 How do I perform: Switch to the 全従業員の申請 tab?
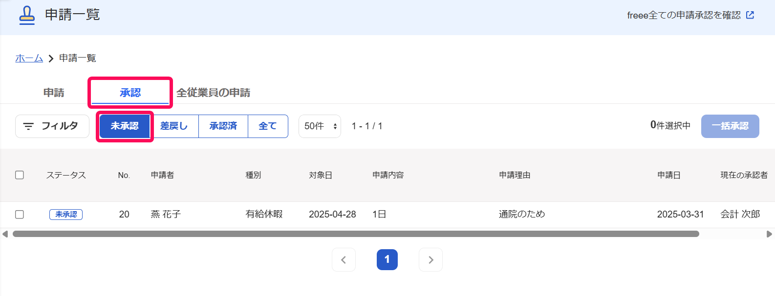click(213, 93)
